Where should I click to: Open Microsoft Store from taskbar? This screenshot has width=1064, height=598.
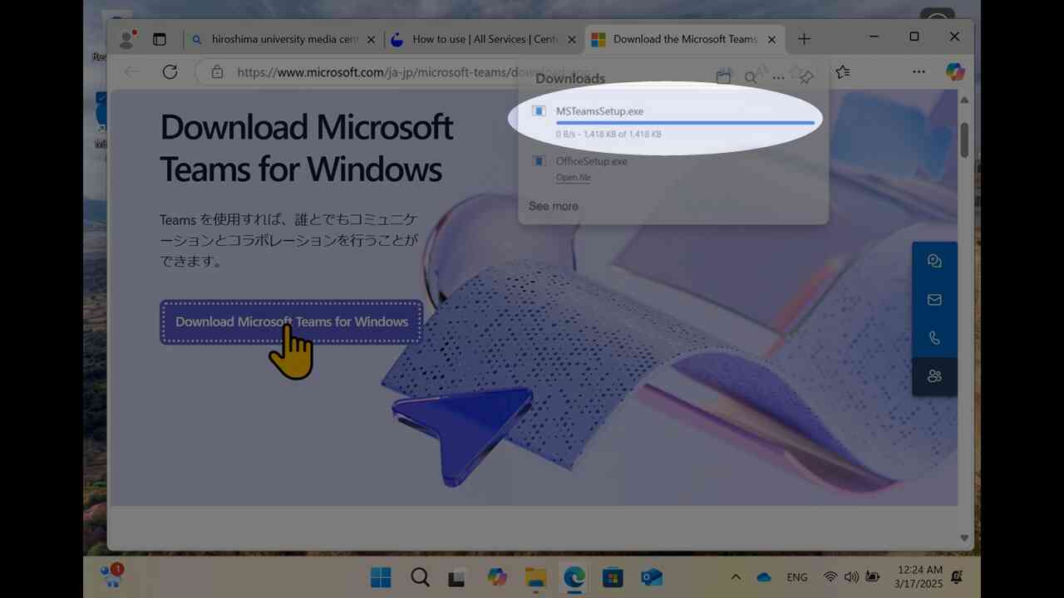click(613, 577)
